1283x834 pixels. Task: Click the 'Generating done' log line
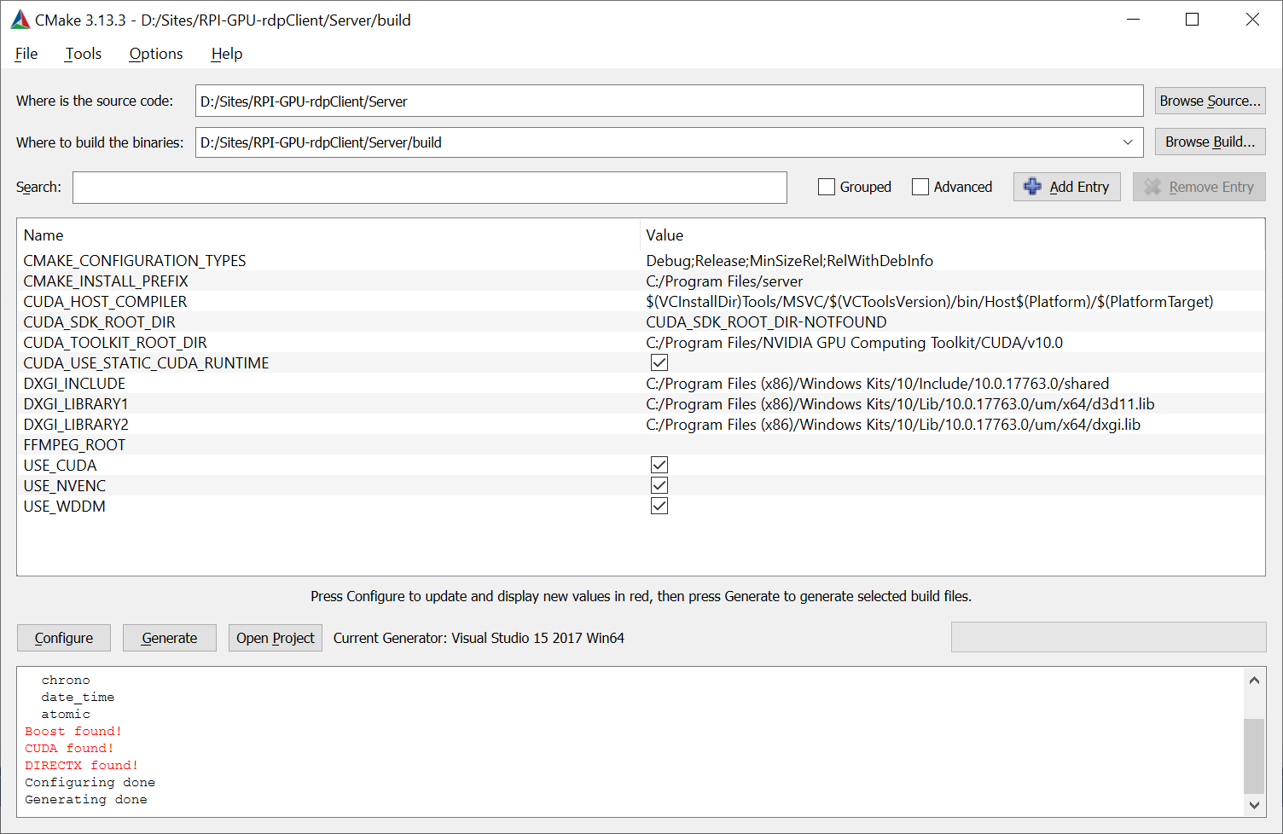[86, 799]
